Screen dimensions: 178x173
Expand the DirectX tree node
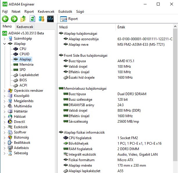[x=4, y=122]
